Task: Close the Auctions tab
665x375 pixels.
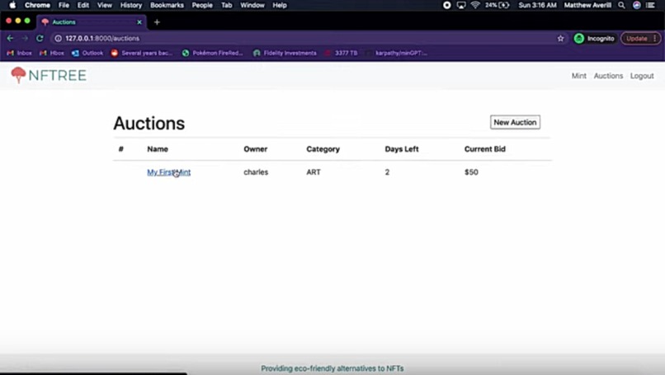Action: pyautogui.click(x=139, y=22)
